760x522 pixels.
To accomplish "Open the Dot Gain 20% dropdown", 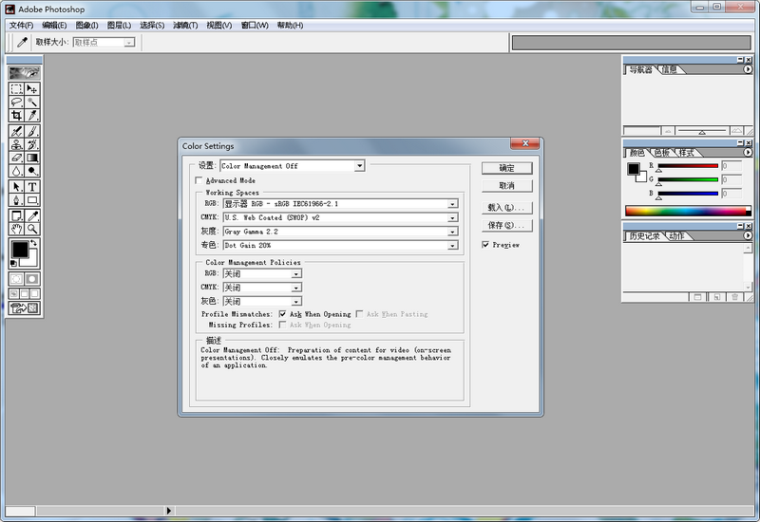I will click(452, 246).
